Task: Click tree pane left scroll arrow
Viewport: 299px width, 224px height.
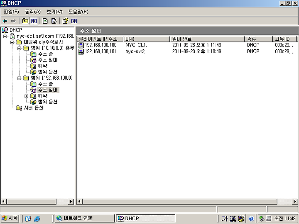Action: tap(3, 201)
